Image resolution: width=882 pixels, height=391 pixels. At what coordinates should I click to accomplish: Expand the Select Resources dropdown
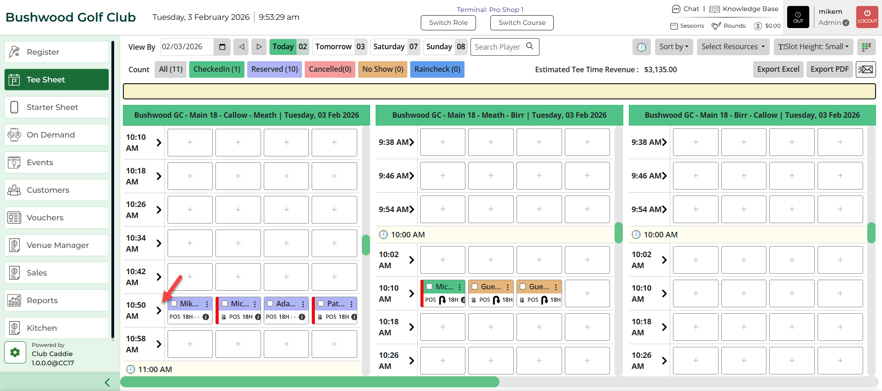click(733, 47)
